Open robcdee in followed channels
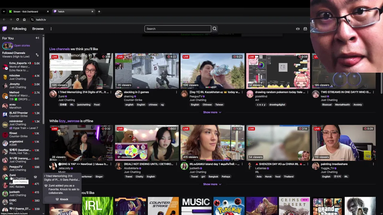The width and height of the screenshot is (383, 215). tap(22, 77)
